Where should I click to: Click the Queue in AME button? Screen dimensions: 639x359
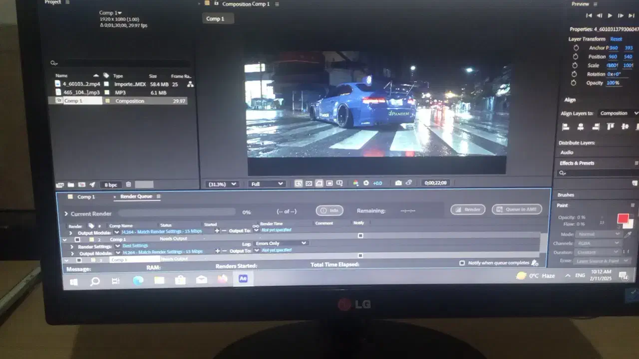click(x=517, y=209)
